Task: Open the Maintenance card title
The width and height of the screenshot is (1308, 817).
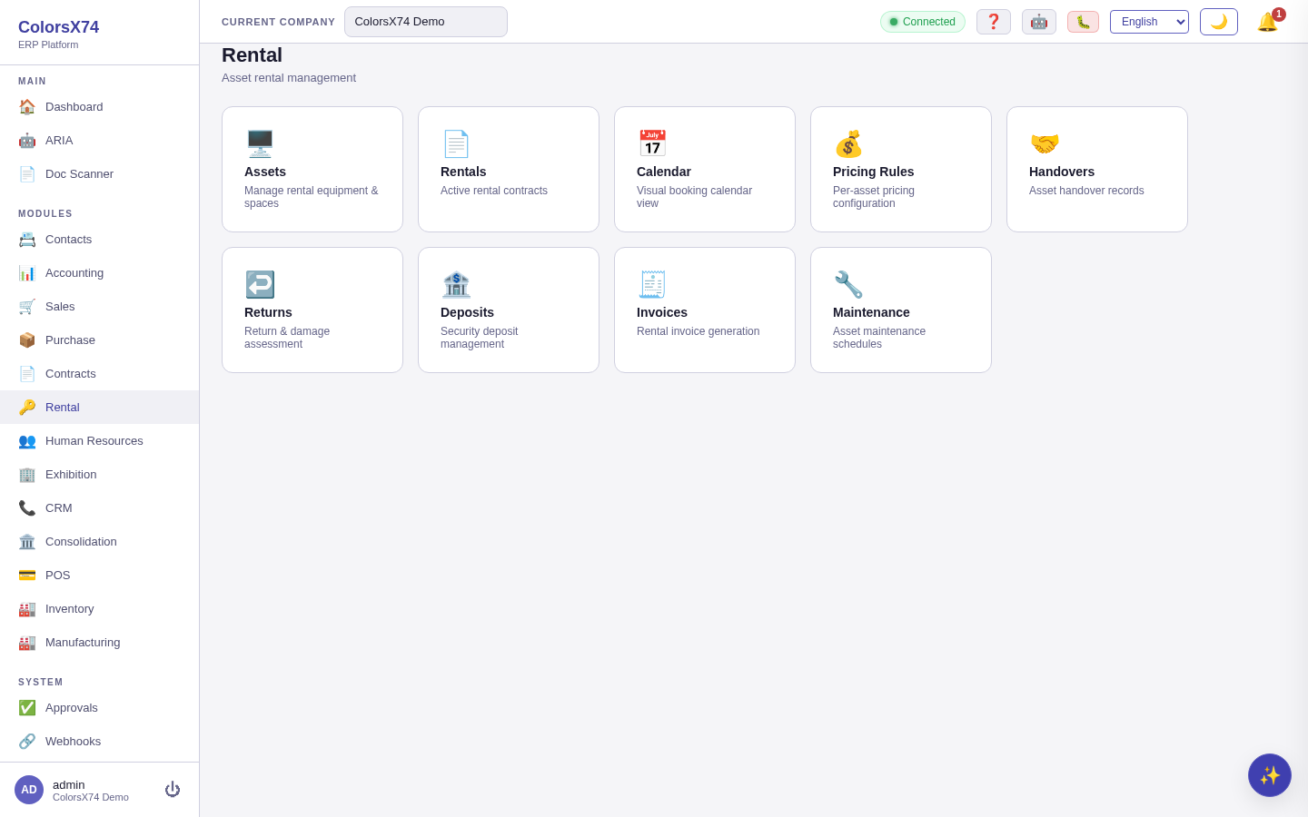Action: [x=871, y=312]
